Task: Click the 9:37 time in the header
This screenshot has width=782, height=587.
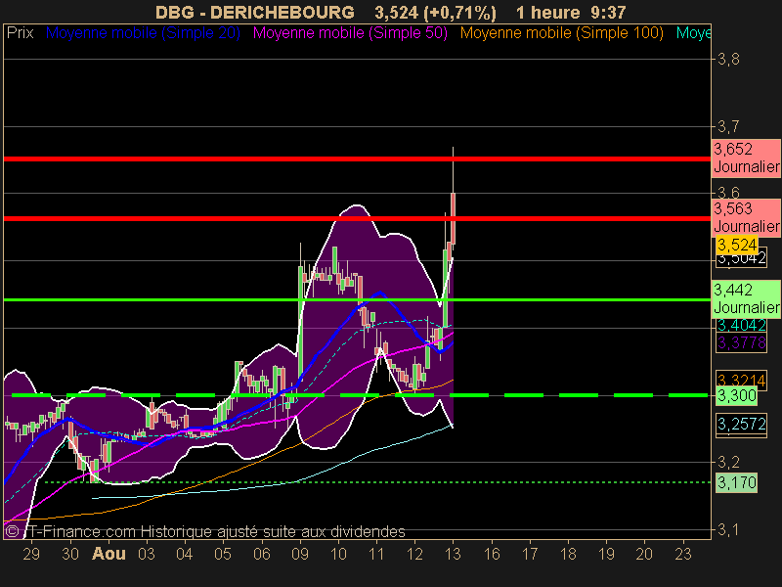Action: pyautogui.click(x=608, y=12)
